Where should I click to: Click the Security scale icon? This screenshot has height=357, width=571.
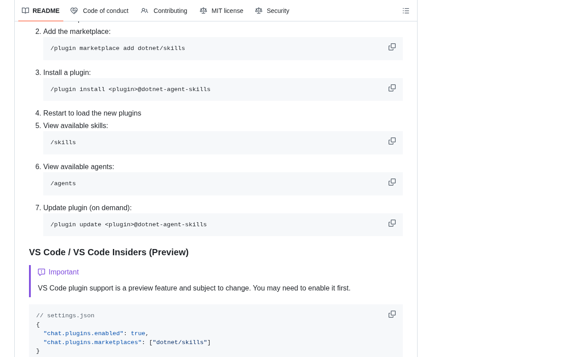point(259,11)
